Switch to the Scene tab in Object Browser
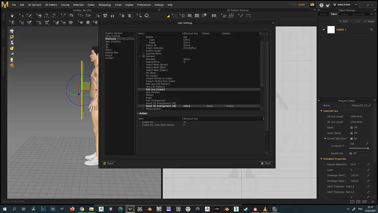The width and height of the screenshot is (378, 213). [x=324, y=14]
